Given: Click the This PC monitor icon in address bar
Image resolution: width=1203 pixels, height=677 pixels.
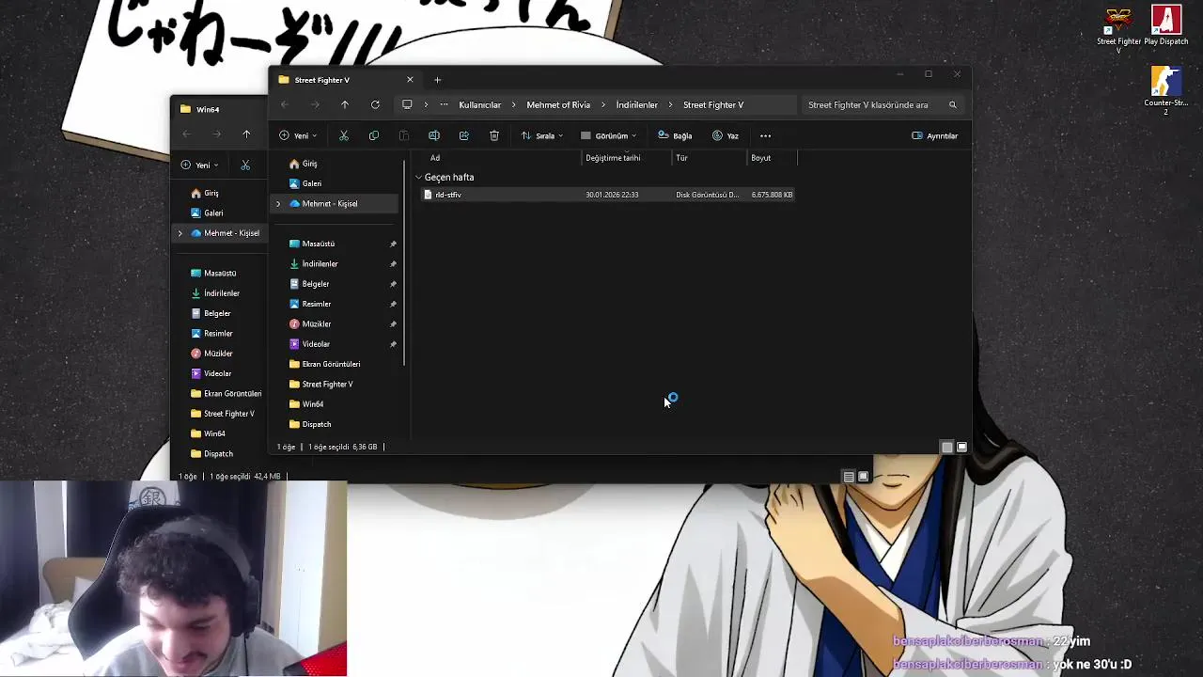Looking at the screenshot, I should coord(407,104).
